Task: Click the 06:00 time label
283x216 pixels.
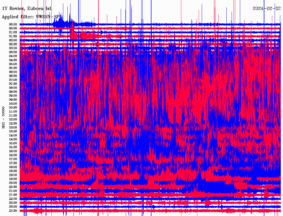Action: tap(13, 72)
